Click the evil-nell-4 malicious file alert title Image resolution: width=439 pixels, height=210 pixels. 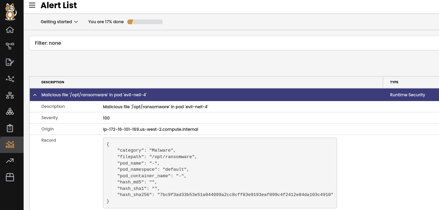(94, 95)
